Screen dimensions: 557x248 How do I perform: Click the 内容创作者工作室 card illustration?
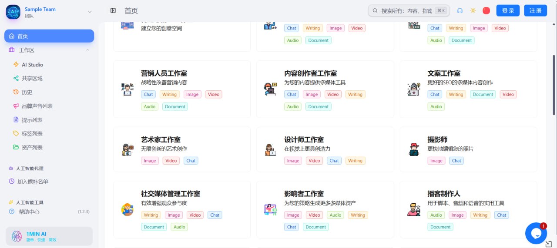[270, 89]
